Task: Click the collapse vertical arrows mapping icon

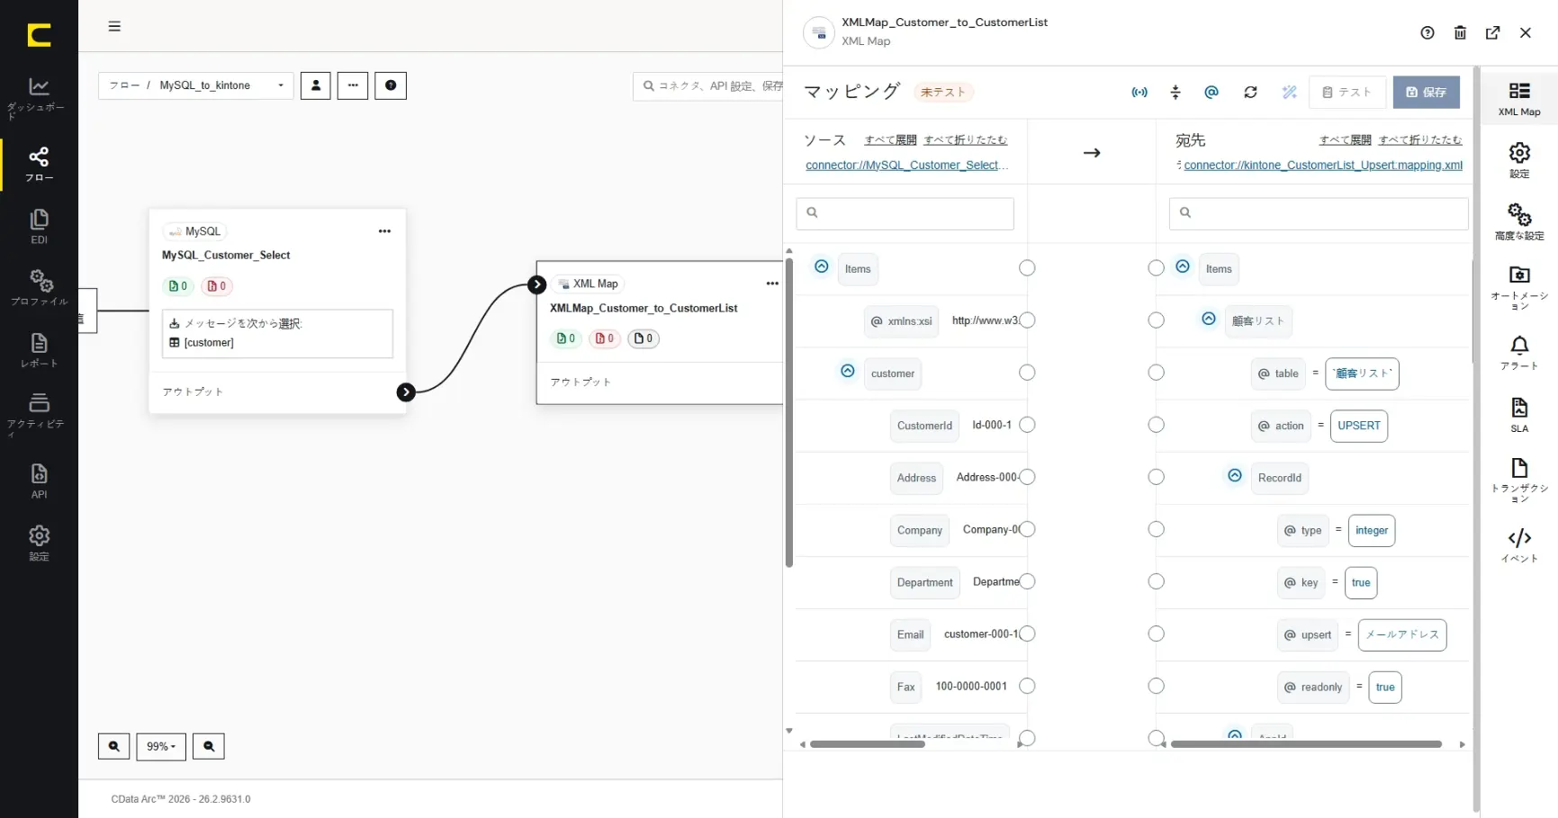Action: 1175,92
